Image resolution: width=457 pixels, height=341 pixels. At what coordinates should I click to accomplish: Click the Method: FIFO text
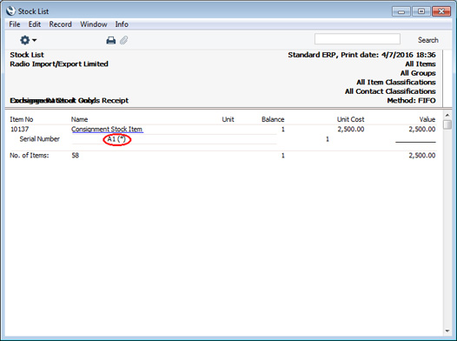(411, 101)
